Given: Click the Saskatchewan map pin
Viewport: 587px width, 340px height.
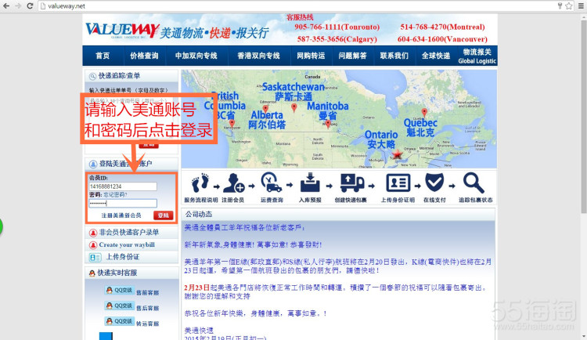Looking at the screenshot, I should [293, 107].
